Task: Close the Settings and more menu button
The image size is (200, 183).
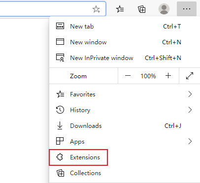Action: pyautogui.click(x=187, y=9)
